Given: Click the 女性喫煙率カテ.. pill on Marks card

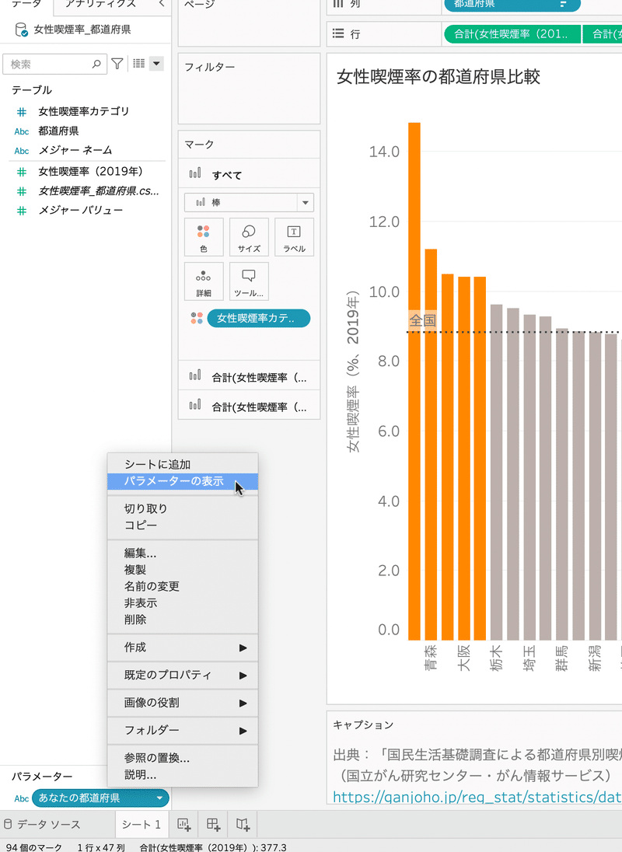Looking at the screenshot, I should pos(259,319).
